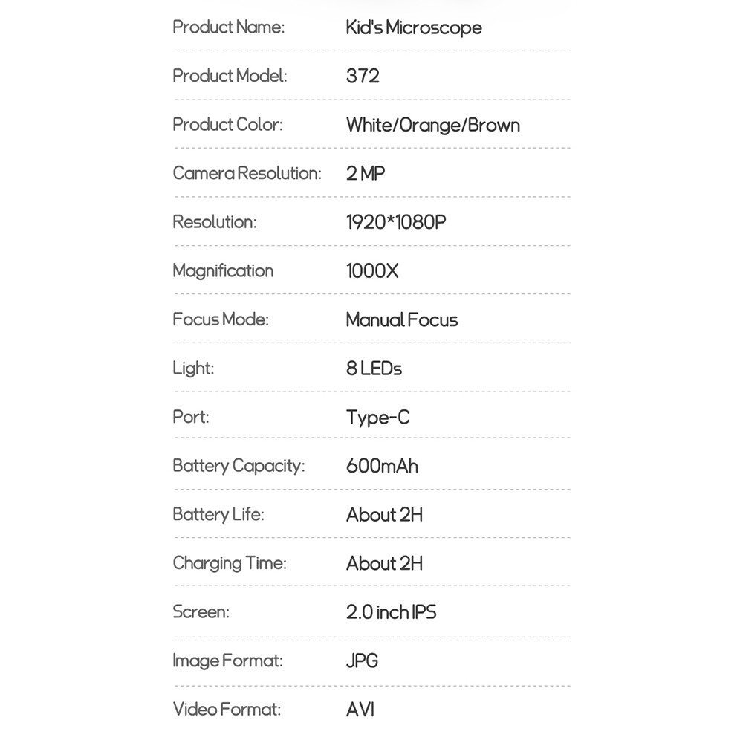This screenshot has height=743, width=743.
Task: Select the 2 MP value
Action: tap(366, 173)
